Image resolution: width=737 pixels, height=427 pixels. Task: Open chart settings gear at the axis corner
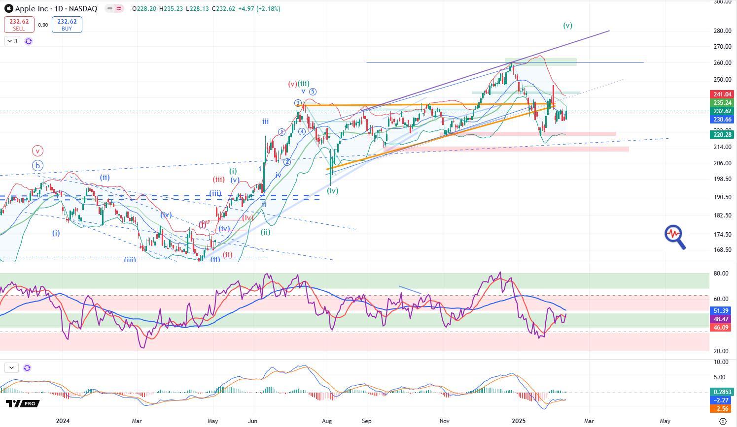[x=723, y=421]
